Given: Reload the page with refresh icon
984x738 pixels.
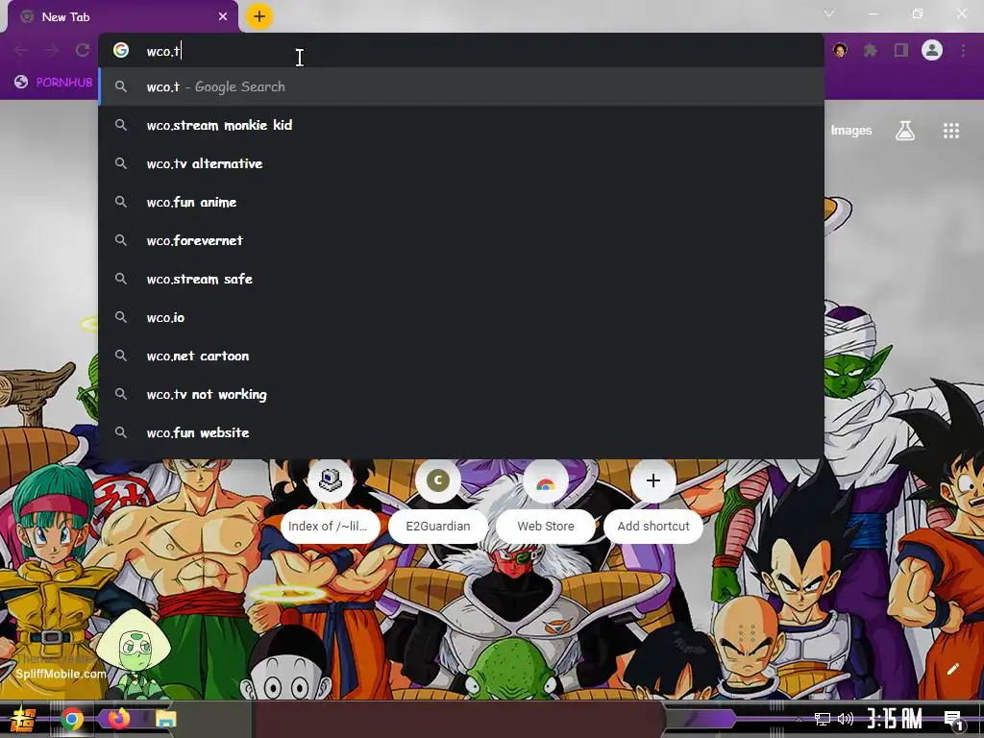Looking at the screenshot, I should 83,50.
